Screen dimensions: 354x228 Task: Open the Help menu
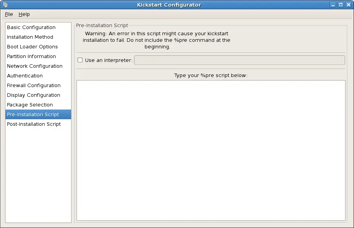24,14
